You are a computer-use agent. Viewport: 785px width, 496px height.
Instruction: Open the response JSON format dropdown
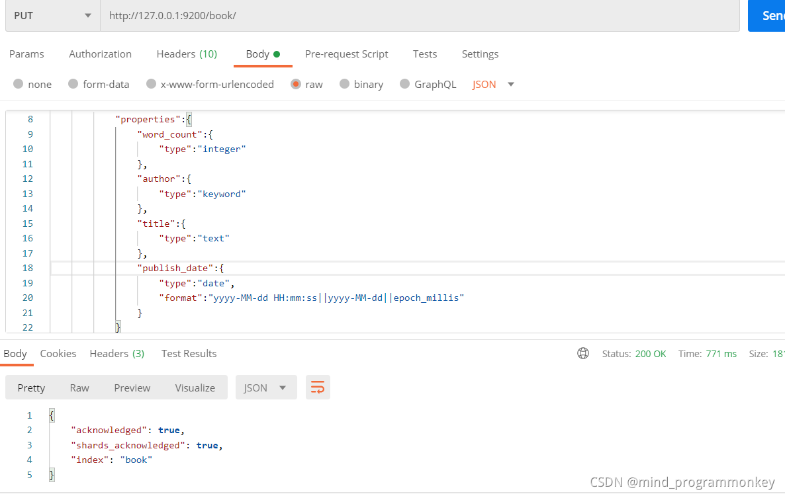(x=266, y=388)
